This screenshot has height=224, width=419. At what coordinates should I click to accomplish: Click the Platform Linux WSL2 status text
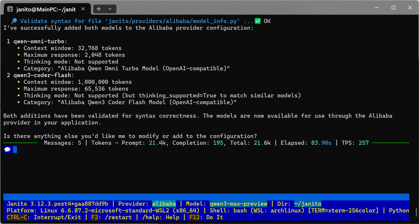103,210
